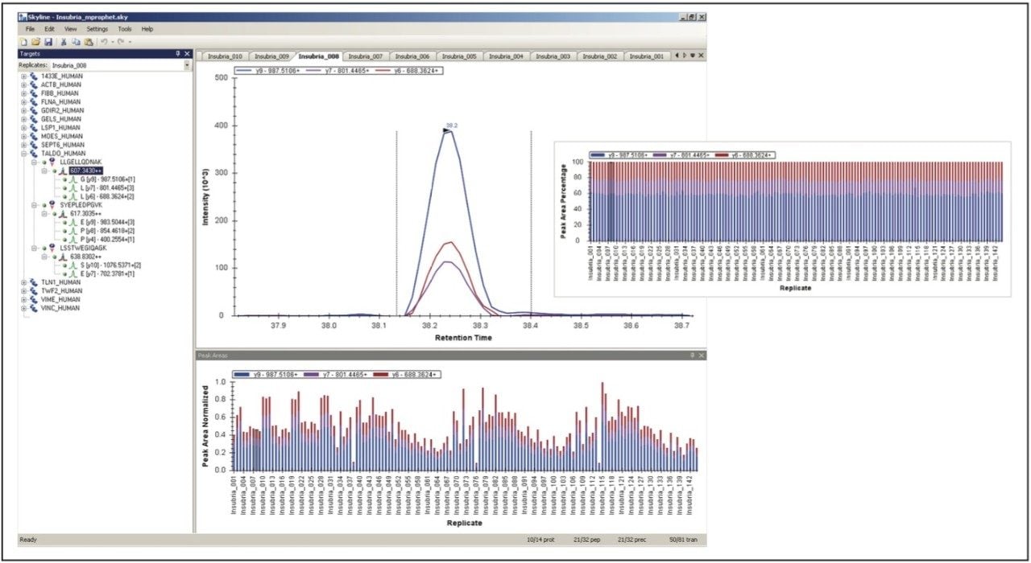Pin the Targets panel
Screen dimensions: 1031x563
click(176, 53)
